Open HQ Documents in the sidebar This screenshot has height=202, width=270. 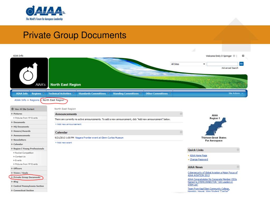(21, 127)
